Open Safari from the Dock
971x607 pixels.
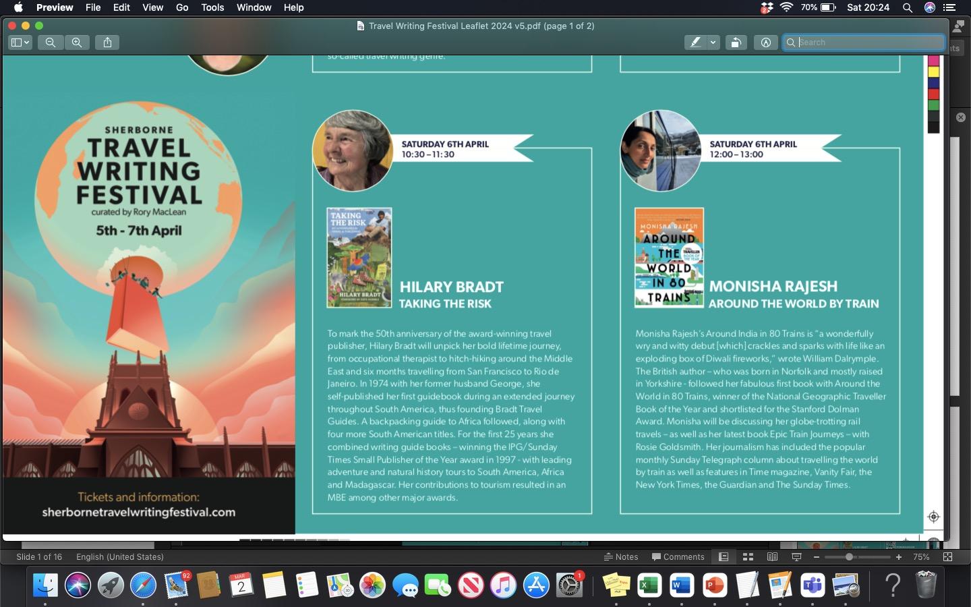(x=143, y=585)
